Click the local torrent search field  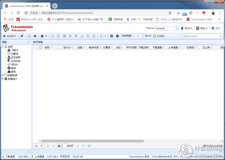(201, 36)
